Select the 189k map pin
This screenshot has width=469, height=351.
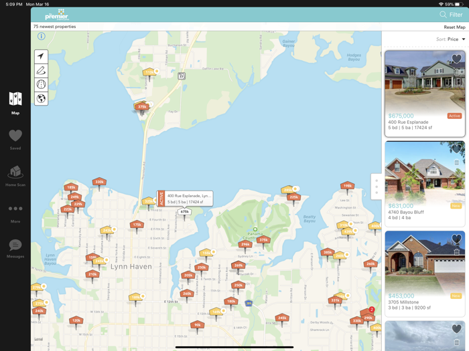(x=135, y=298)
